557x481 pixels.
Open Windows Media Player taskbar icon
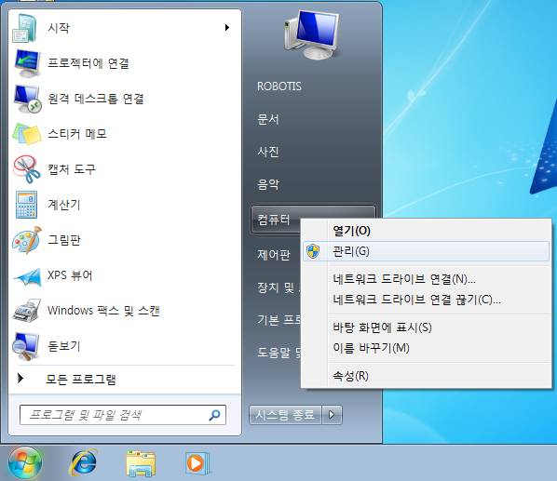click(197, 462)
